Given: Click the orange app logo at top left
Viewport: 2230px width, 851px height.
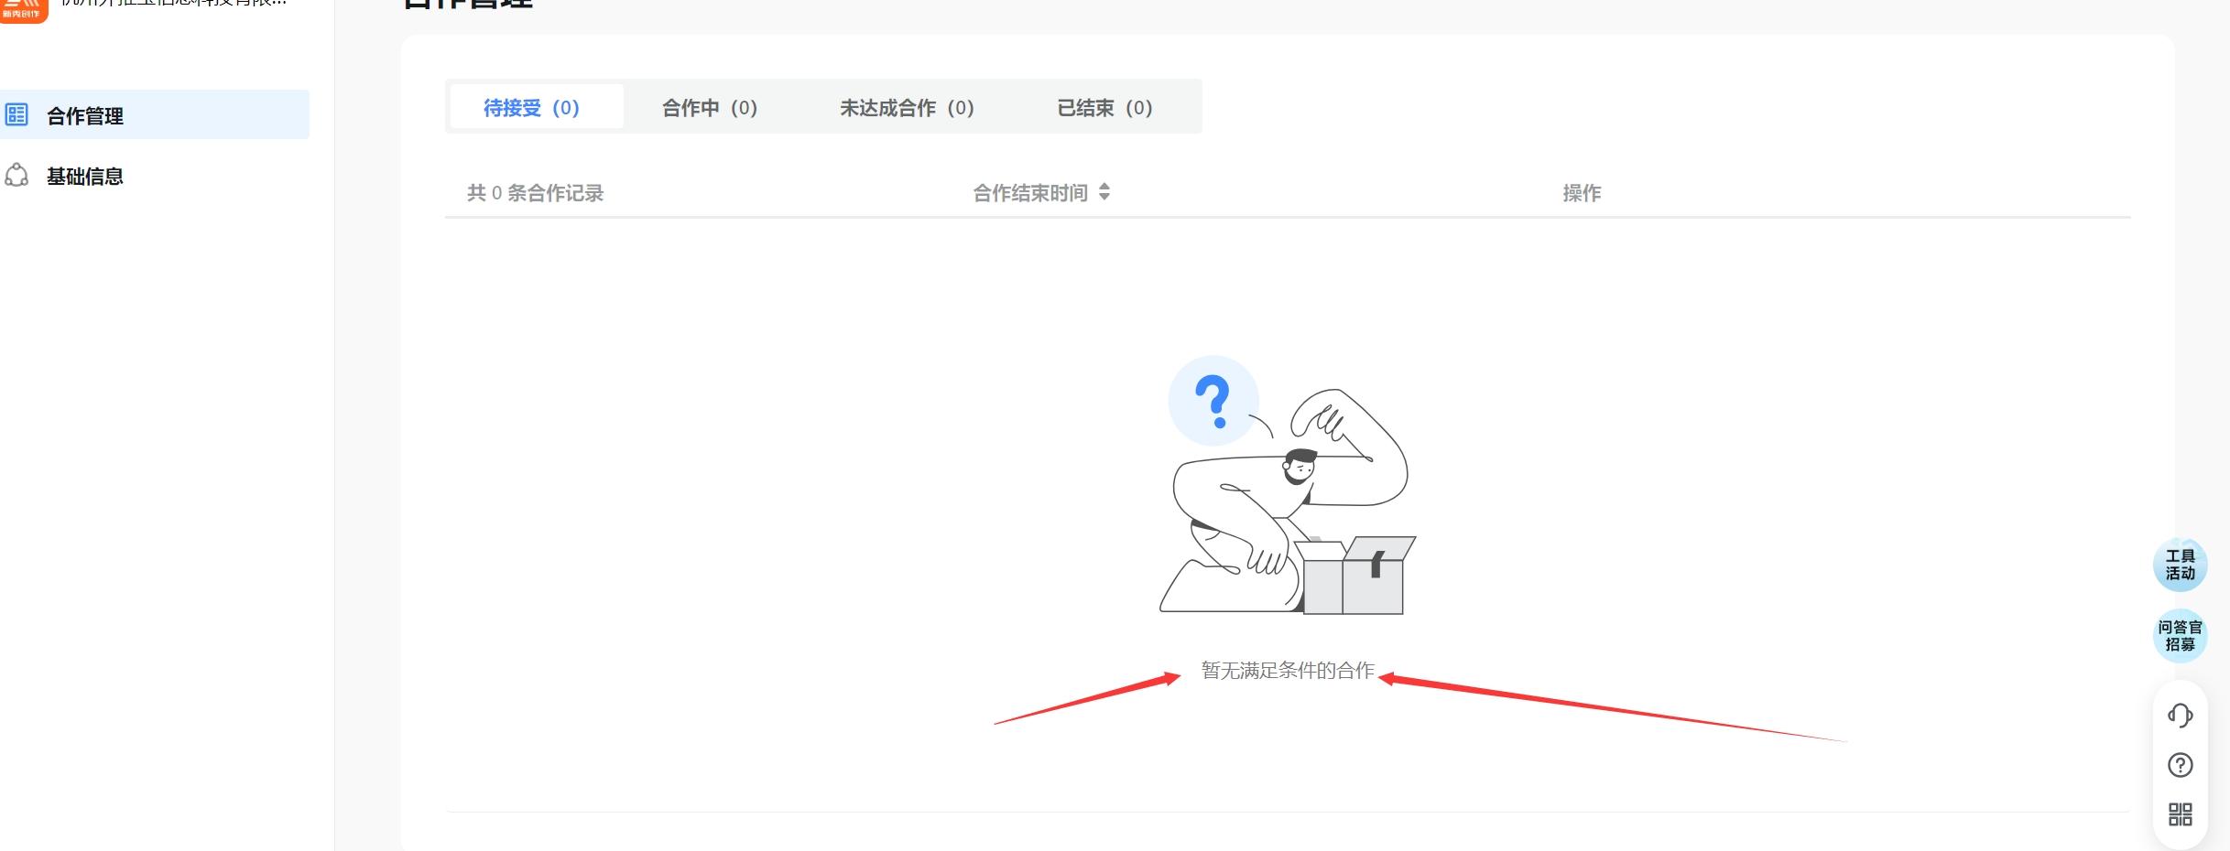Looking at the screenshot, I should click(x=24, y=9).
